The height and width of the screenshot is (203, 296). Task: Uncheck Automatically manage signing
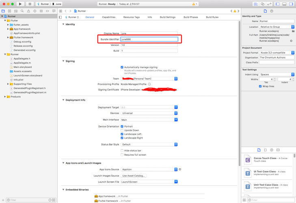click(x=122, y=67)
